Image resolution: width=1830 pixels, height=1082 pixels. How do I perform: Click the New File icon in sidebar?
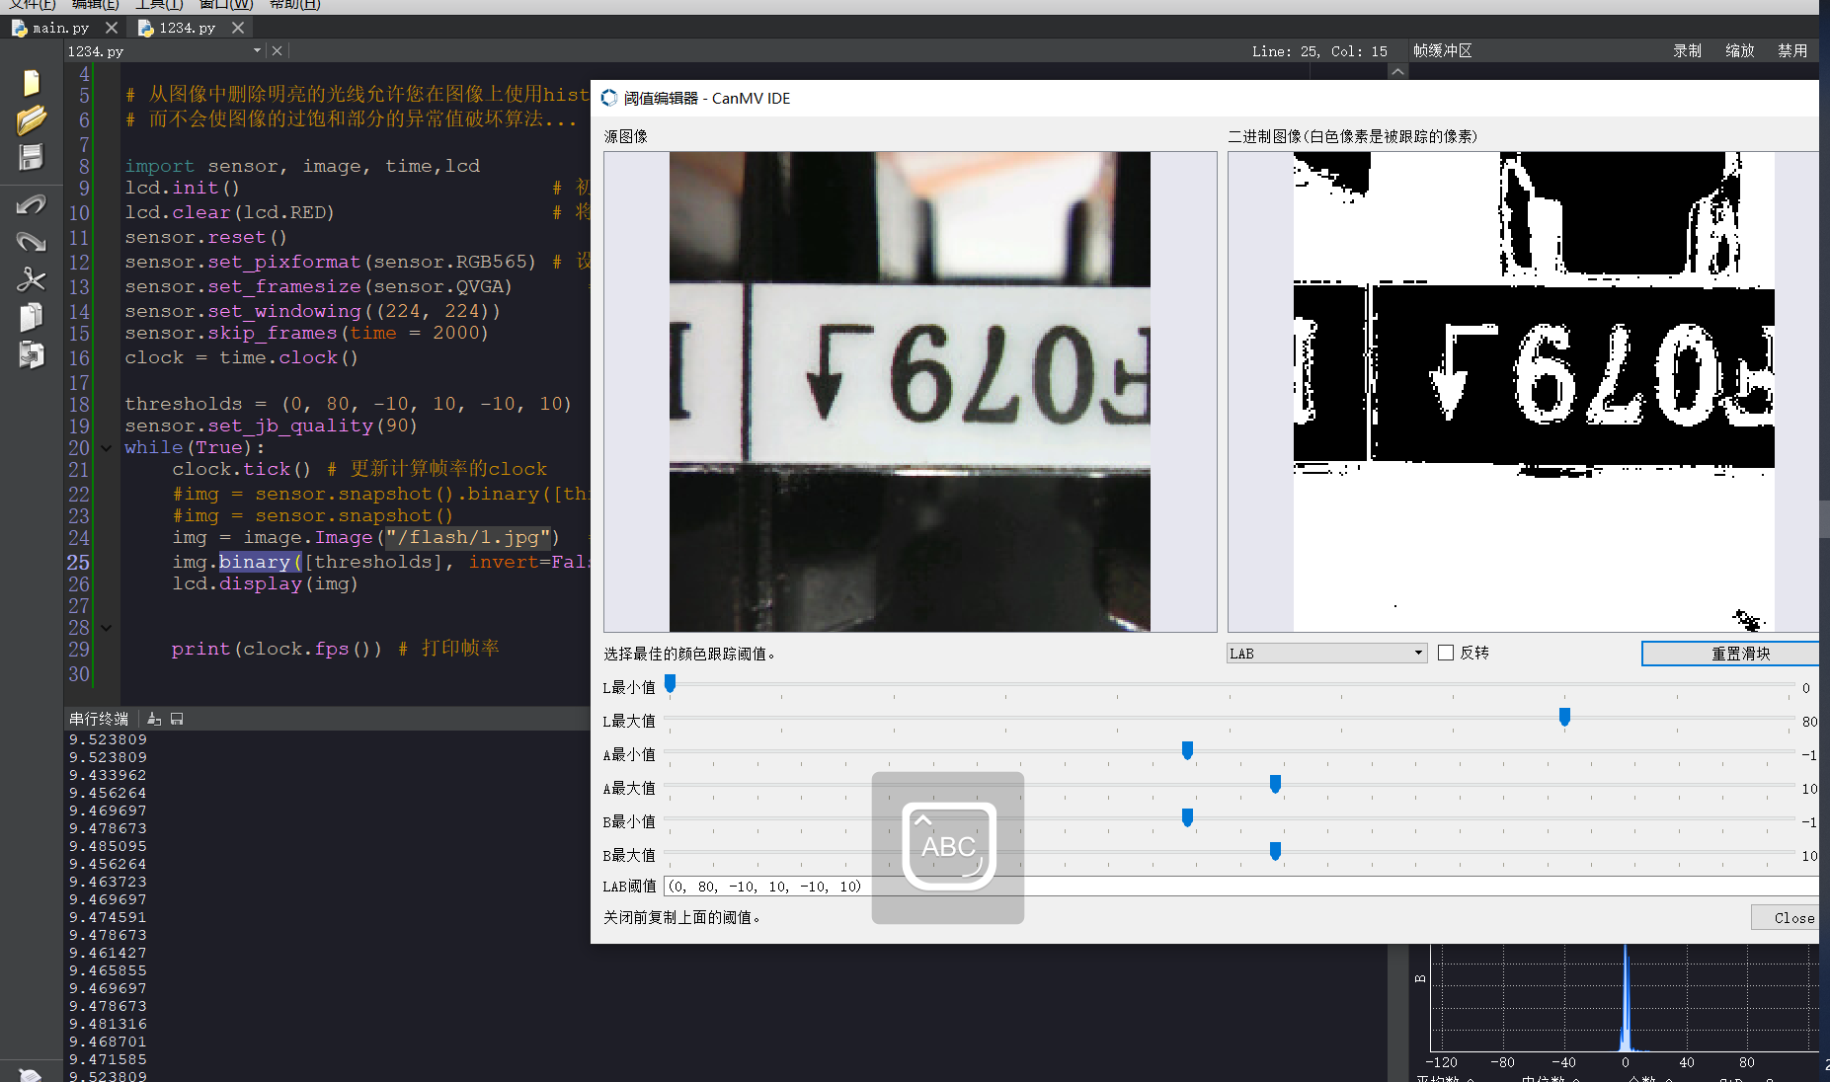[31, 83]
